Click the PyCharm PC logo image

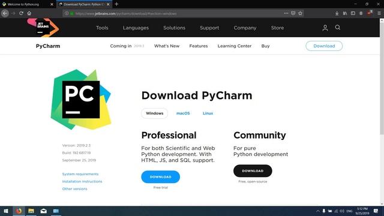(81, 100)
